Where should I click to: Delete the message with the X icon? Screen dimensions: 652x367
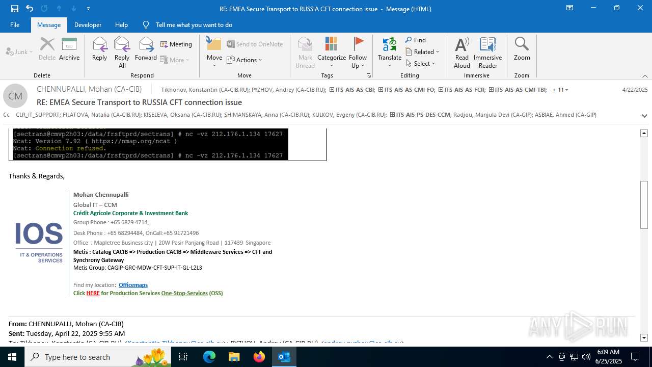tap(47, 49)
